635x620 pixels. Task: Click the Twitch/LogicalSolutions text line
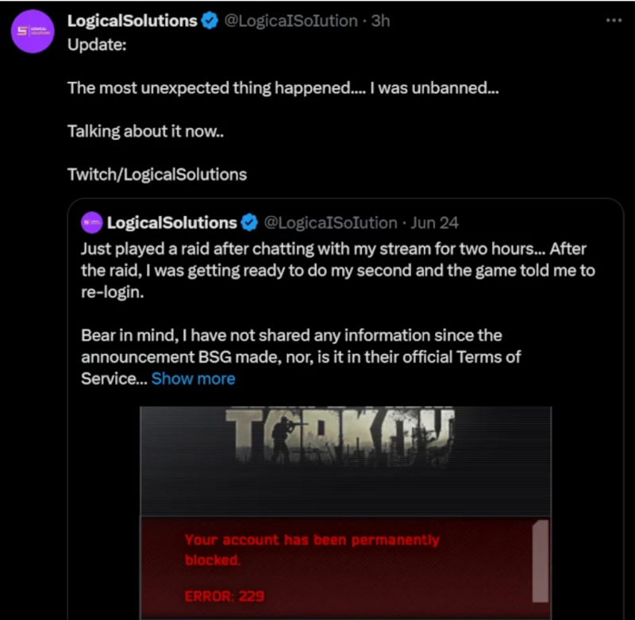[x=157, y=175]
